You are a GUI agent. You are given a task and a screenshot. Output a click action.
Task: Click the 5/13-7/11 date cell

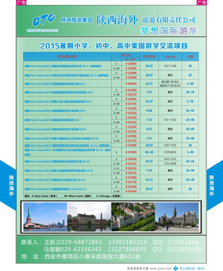click(170, 159)
